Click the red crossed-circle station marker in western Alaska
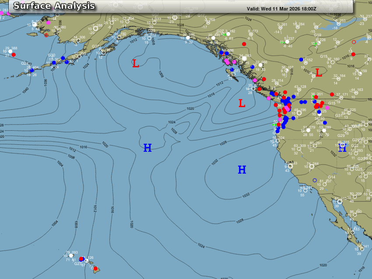372x279 pixels. click(46, 35)
